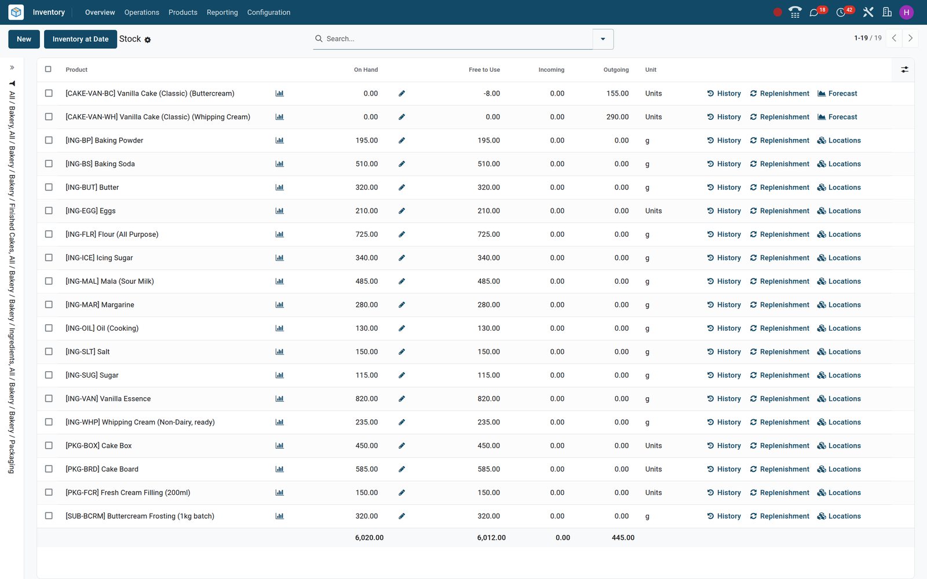This screenshot has height=579, width=927.
Task: Open the Products menu
Action: pyautogui.click(x=183, y=12)
